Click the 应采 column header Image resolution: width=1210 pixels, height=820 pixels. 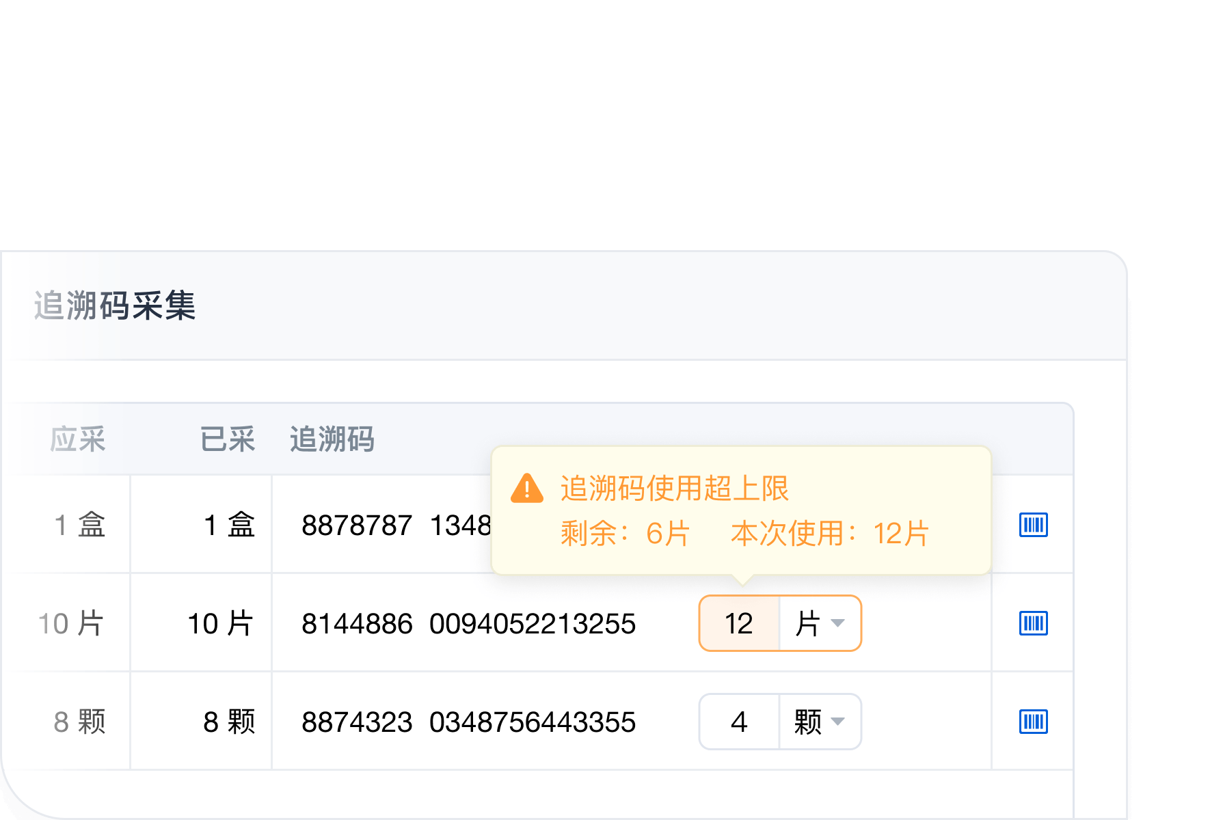click(77, 440)
